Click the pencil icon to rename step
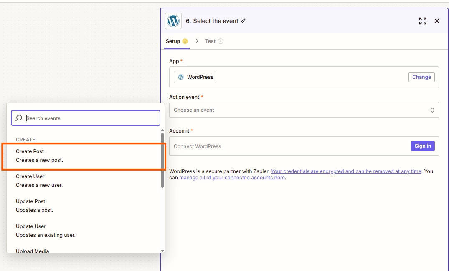449x271 pixels. click(x=243, y=21)
